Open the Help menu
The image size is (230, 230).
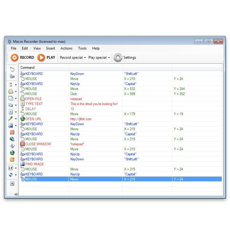[96, 48]
